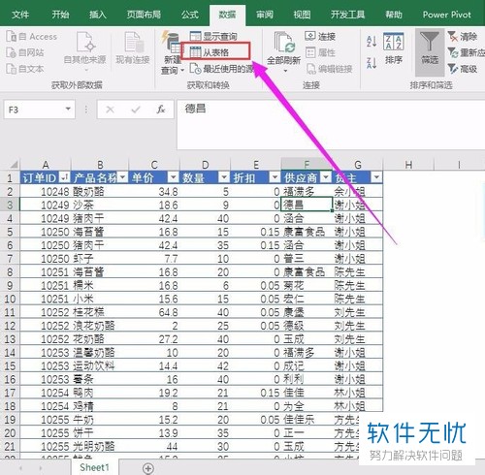
Task: Select the Sheet1 worksheet tab
Action: point(94,467)
